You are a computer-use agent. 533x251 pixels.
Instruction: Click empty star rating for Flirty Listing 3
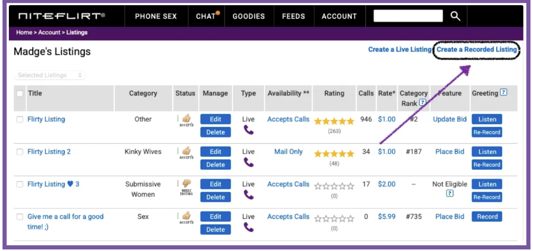pos(334,186)
